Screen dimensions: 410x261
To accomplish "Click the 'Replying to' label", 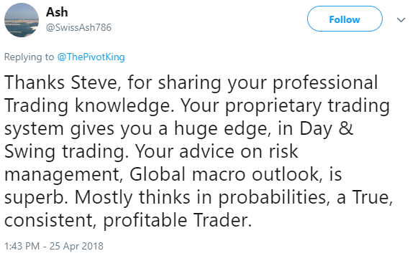I will coord(29,57).
